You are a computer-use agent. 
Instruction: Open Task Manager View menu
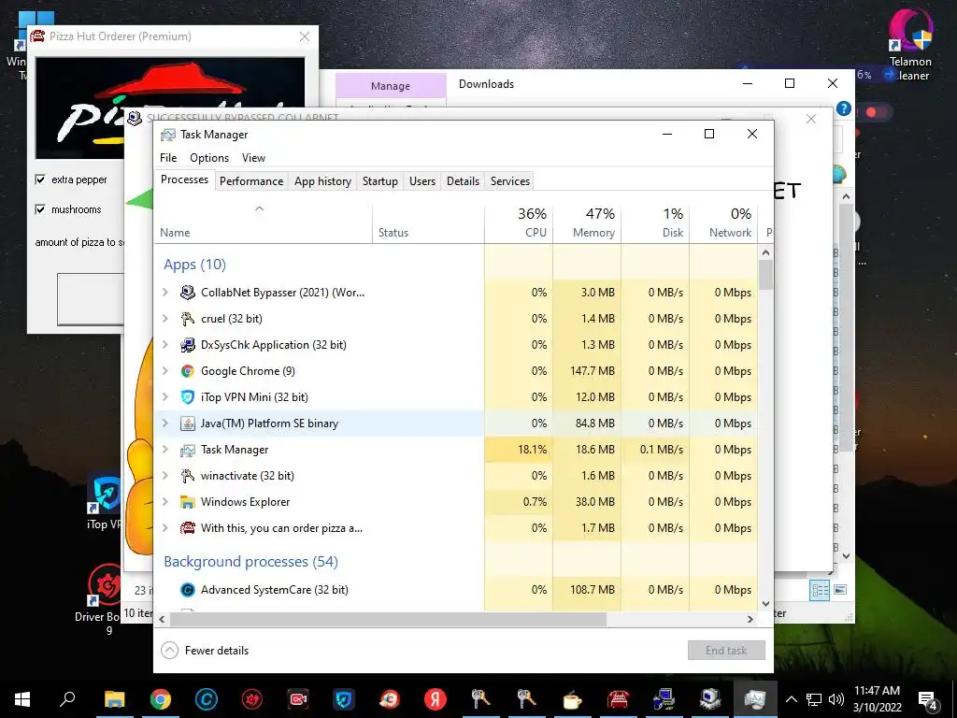(x=253, y=158)
